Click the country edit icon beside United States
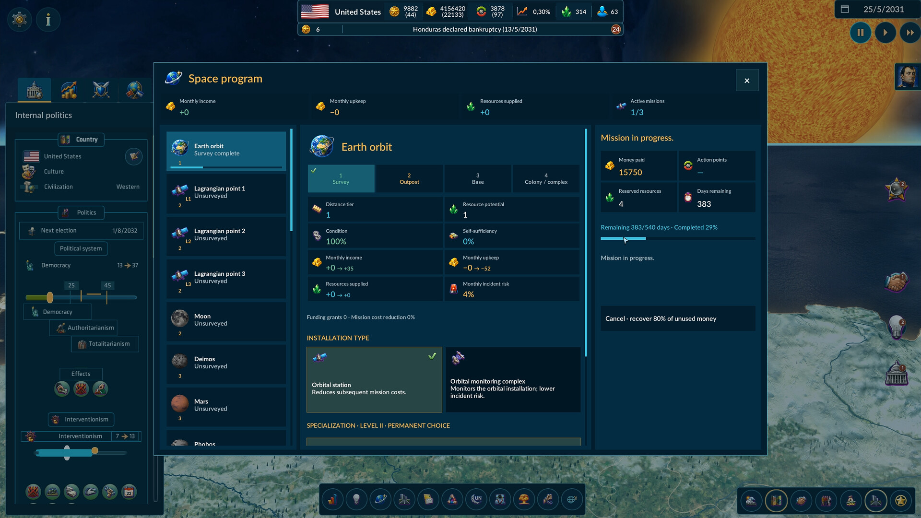 [x=134, y=156]
